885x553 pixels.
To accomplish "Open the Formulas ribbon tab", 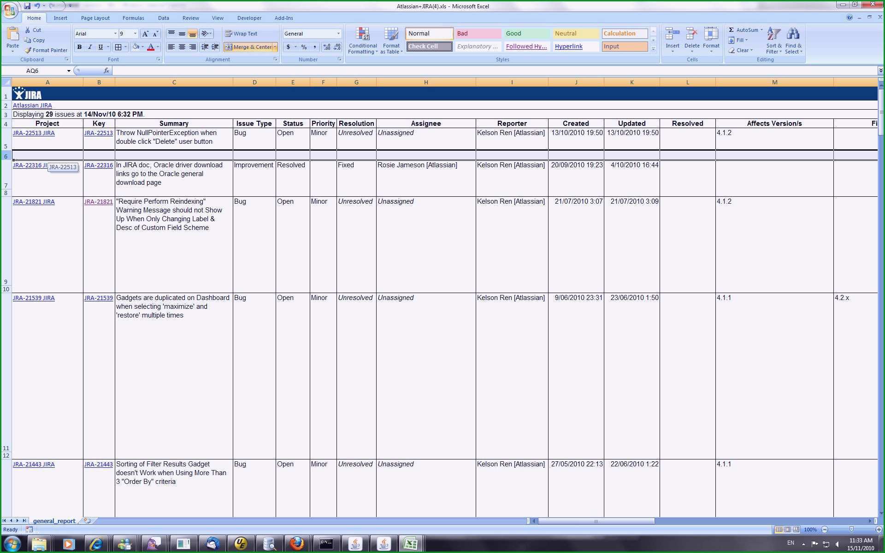I will (133, 18).
